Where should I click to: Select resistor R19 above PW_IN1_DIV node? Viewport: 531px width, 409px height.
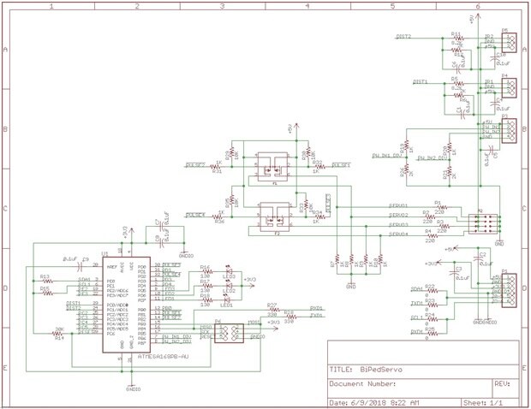click(x=406, y=145)
